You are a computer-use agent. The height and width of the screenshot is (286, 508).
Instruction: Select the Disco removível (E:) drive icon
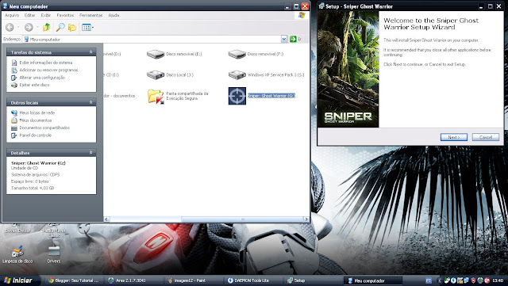156,54
